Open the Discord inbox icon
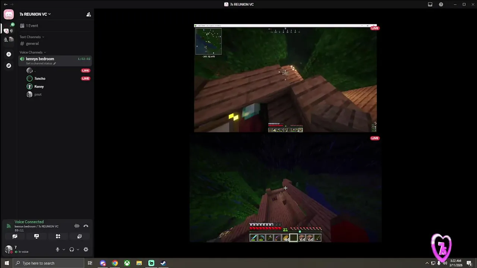The width and height of the screenshot is (477, 268). (x=430, y=4)
